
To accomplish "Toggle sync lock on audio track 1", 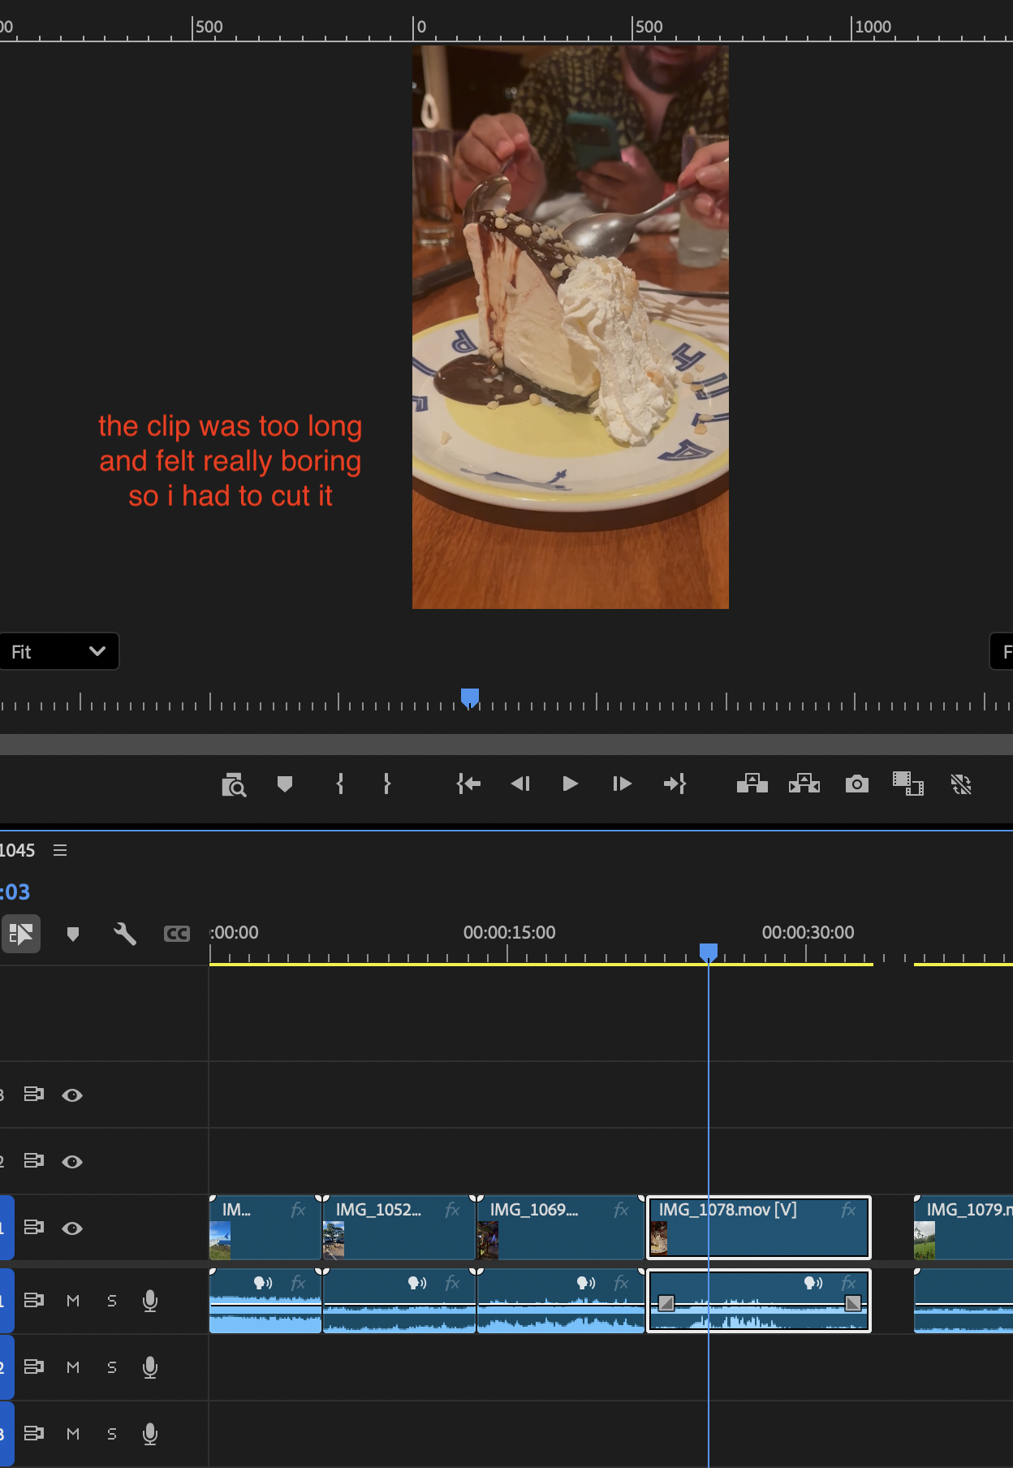I will coord(33,1301).
